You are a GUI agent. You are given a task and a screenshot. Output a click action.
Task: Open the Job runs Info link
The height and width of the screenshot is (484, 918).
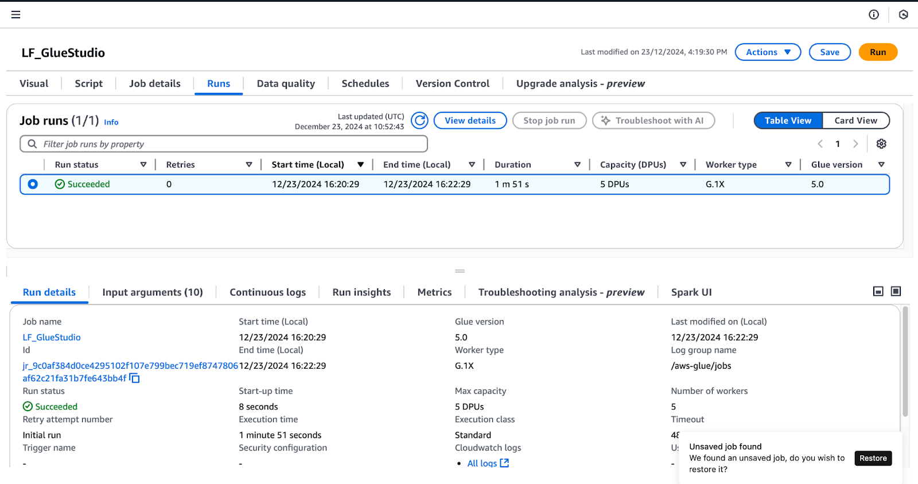point(111,122)
